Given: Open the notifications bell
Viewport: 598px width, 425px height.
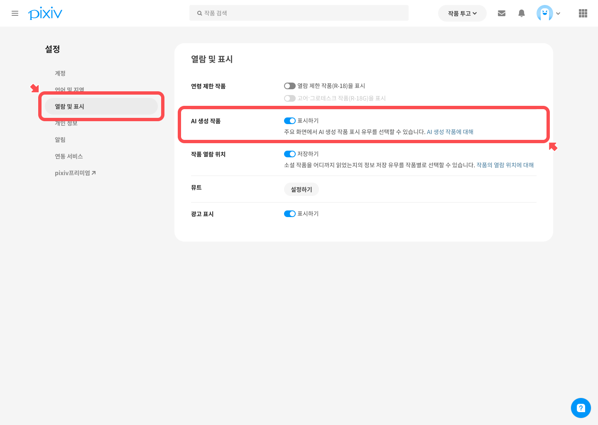Looking at the screenshot, I should pos(522,13).
